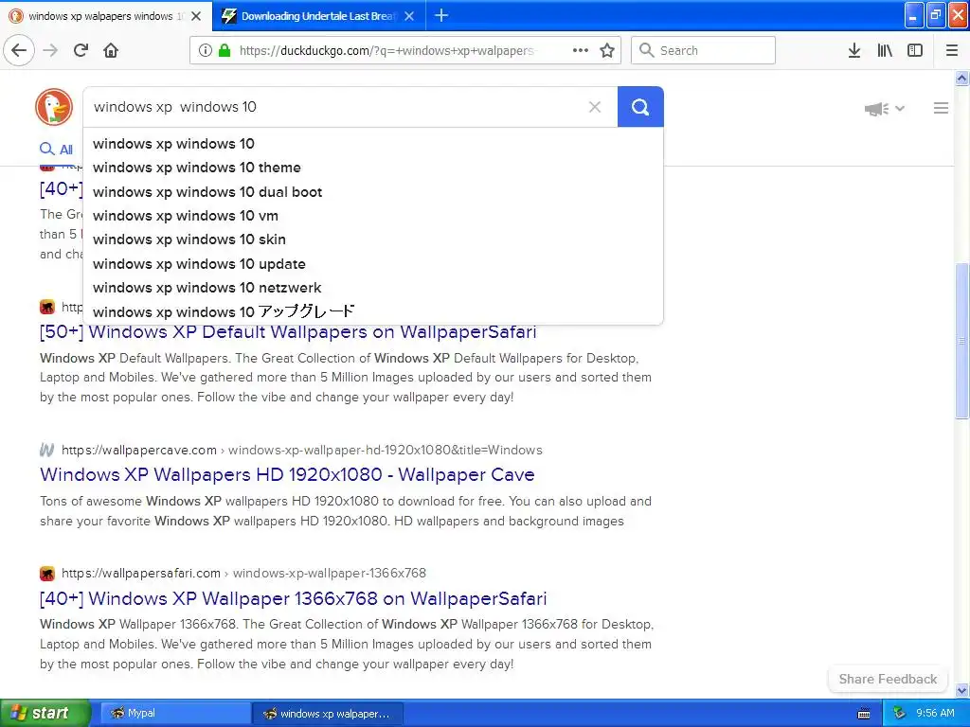Image resolution: width=970 pixels, height=727 pixels.
Task: Switch to Downloading Undertale Last Breath tab
Action: tap(318, 16)
